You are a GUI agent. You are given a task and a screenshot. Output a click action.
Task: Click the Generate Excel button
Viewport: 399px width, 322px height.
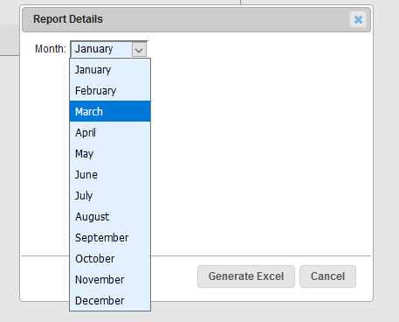(246, 276)
